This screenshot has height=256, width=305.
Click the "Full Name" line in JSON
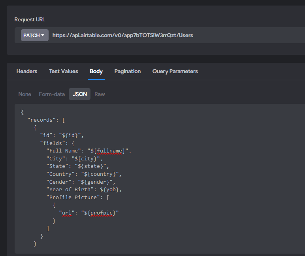(89, 151)
